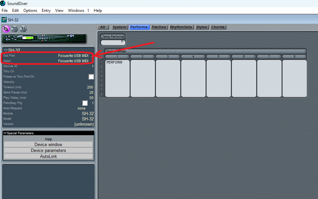Screen dimensions: 318x199
Task: Open the File menu
Action: 5,11
